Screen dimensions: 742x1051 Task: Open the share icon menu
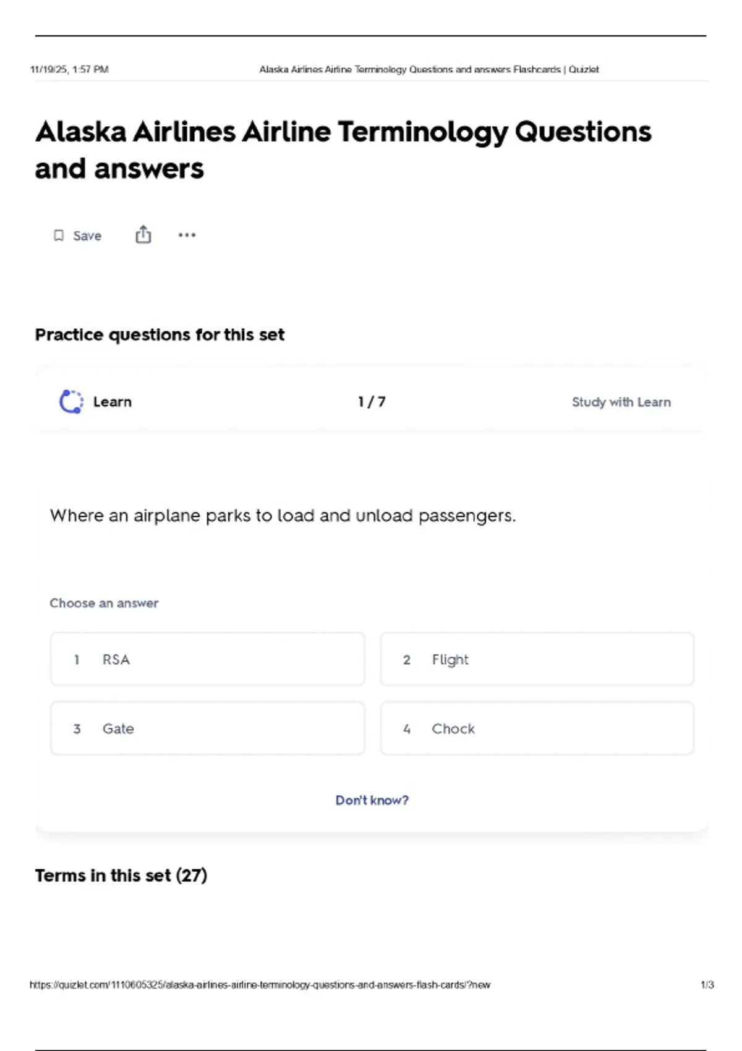143,235
